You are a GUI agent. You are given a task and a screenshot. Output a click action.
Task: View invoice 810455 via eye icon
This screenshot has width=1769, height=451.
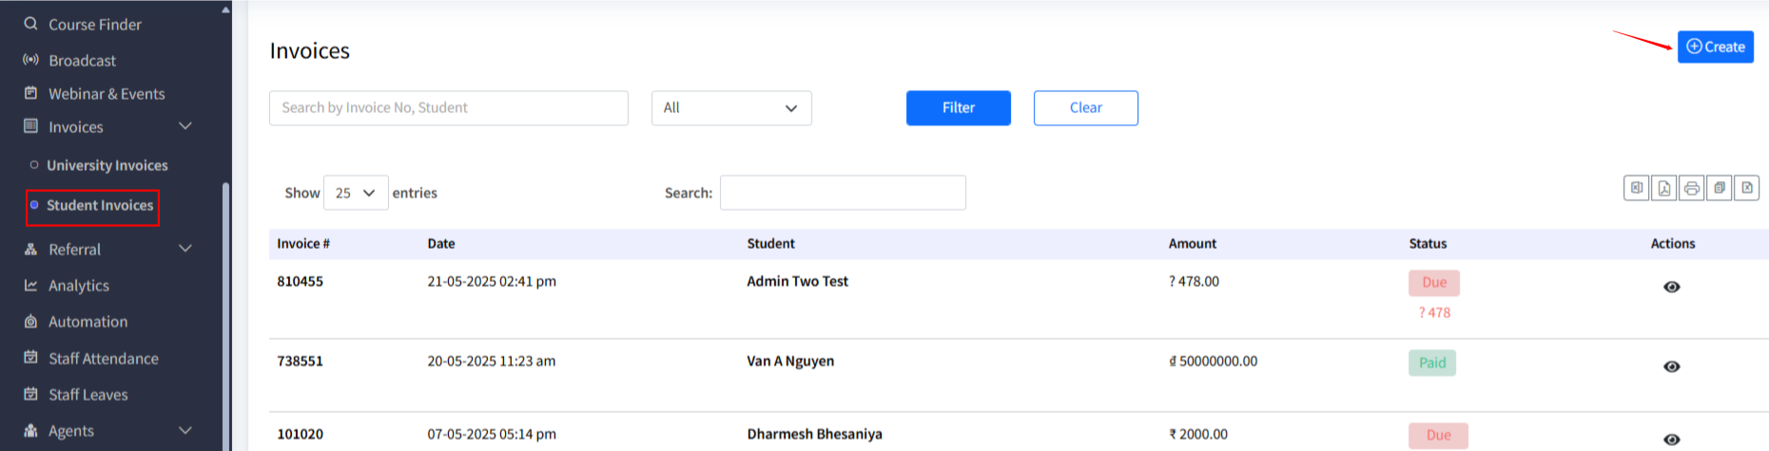point(1671,287)
